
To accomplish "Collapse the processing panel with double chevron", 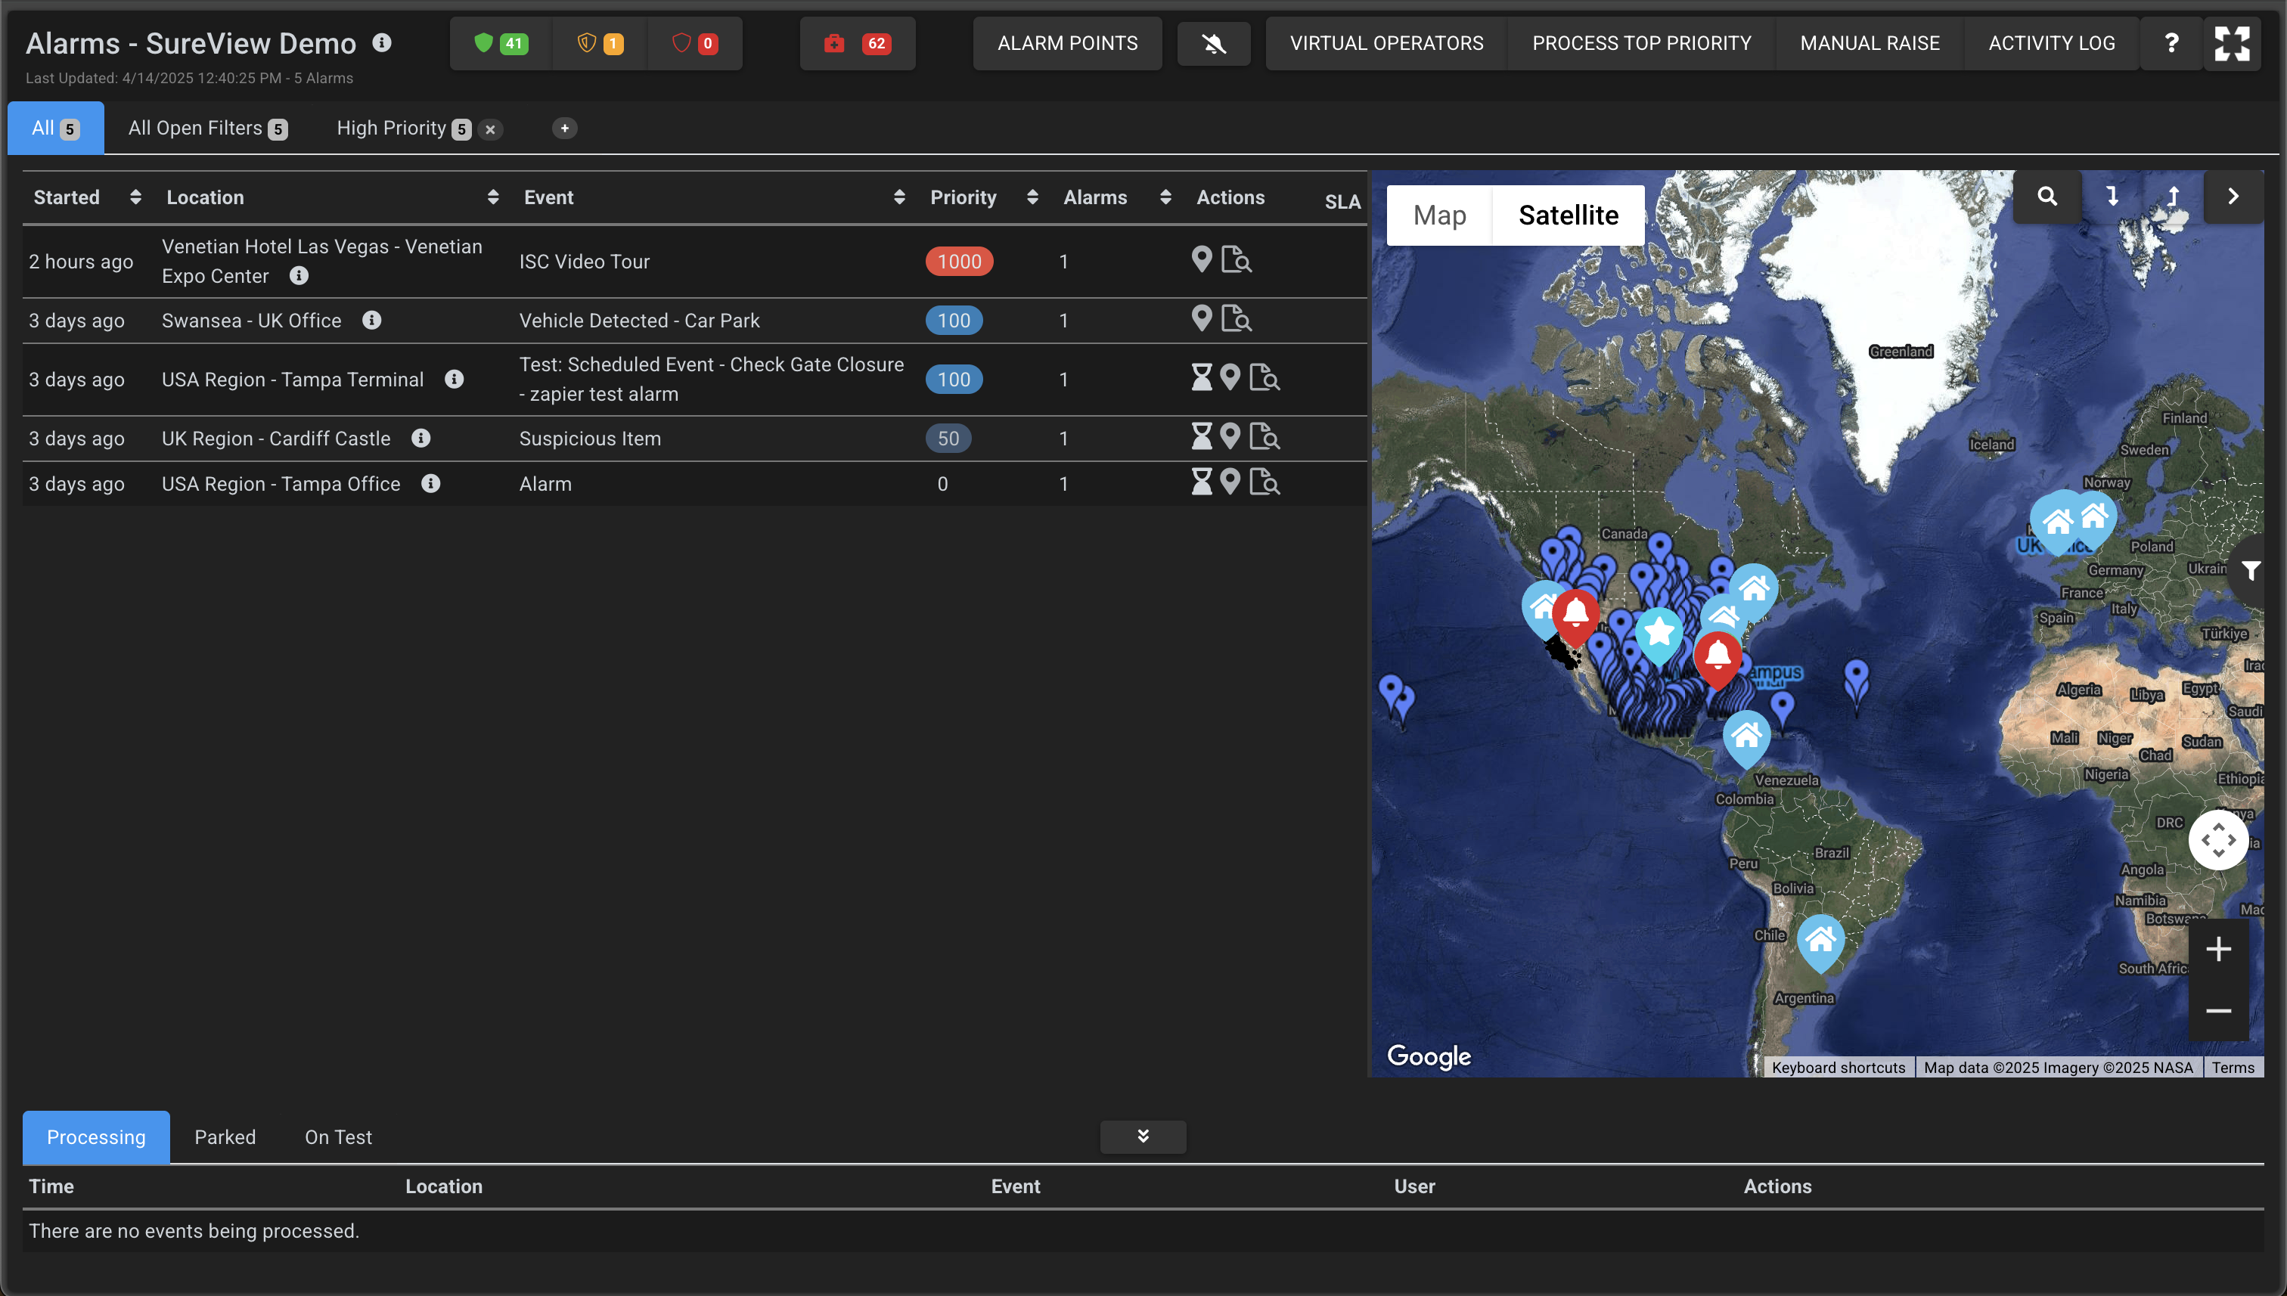I will 1143,1136.
